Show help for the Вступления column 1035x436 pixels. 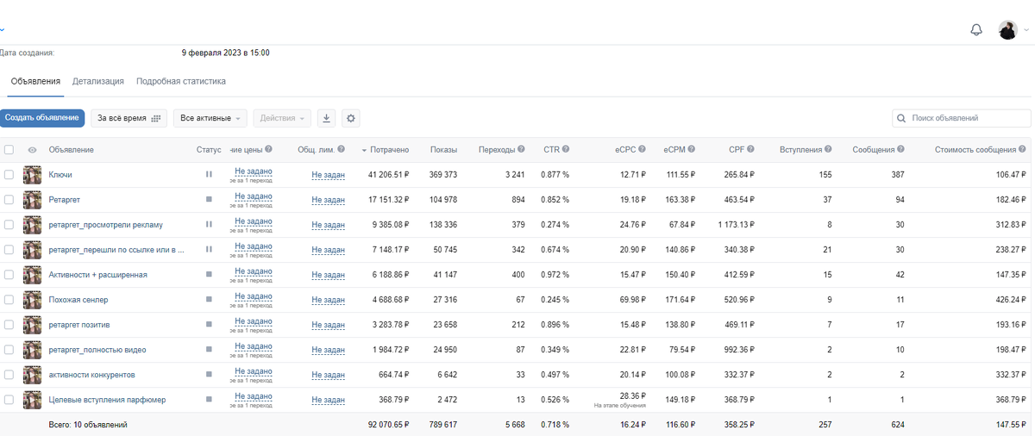point(828,150)
